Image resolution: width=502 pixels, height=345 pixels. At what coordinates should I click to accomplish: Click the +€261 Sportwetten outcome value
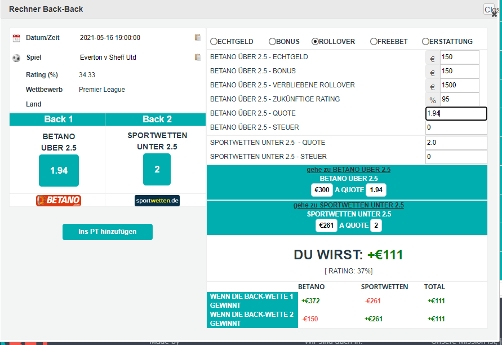point(374,319)
